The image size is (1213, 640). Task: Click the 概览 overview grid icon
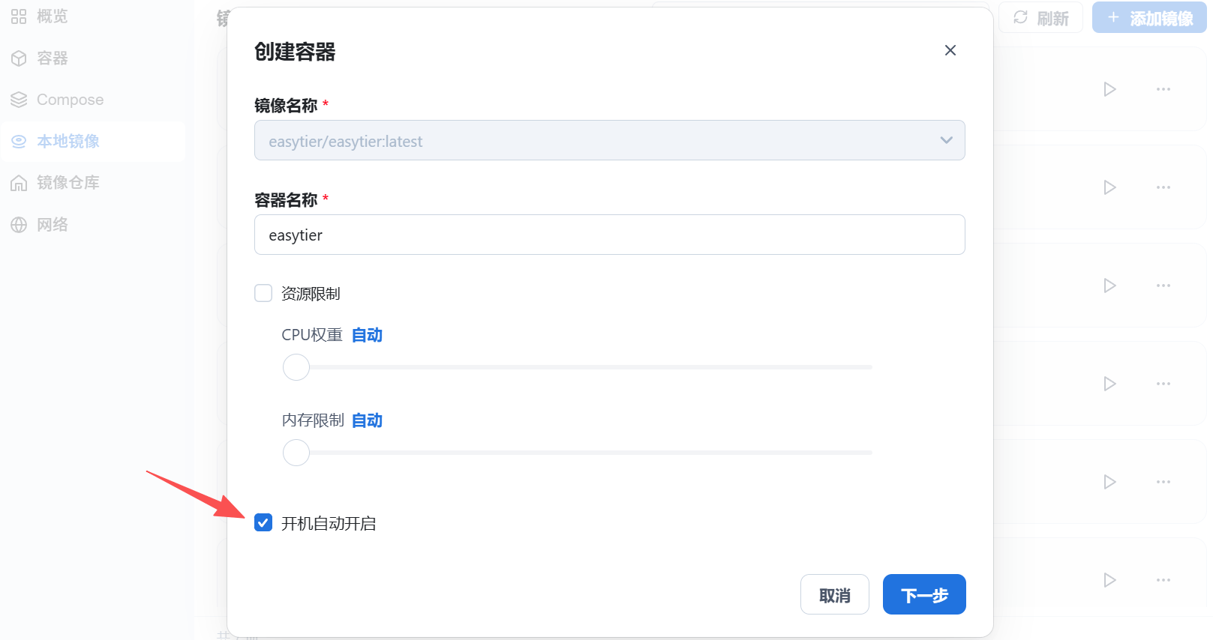(19, 16)
